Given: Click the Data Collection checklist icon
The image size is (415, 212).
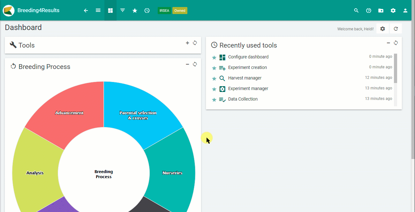Looking at the screenshot, I should click(x=222, y=99).
